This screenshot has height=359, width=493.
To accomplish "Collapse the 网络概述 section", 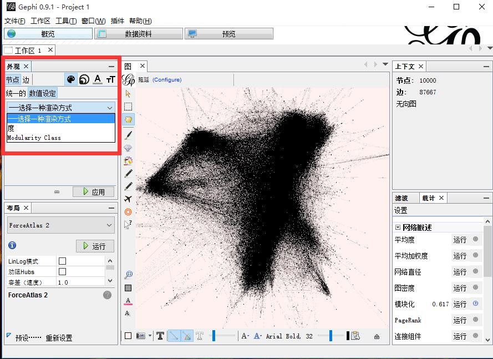I will point(398,227).
